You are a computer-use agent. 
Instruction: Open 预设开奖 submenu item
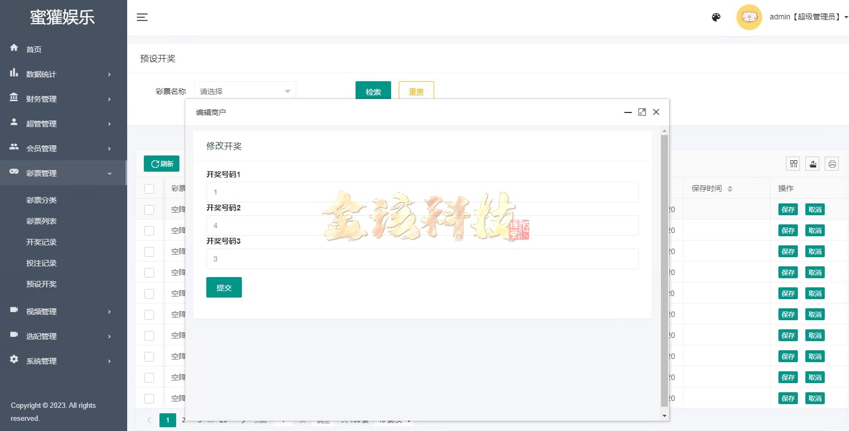[41, 284]
